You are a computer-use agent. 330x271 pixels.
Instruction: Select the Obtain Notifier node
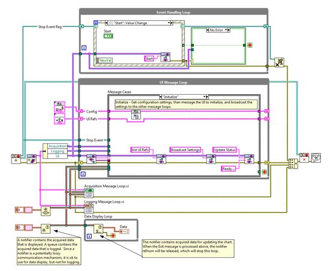pos(46,228)
